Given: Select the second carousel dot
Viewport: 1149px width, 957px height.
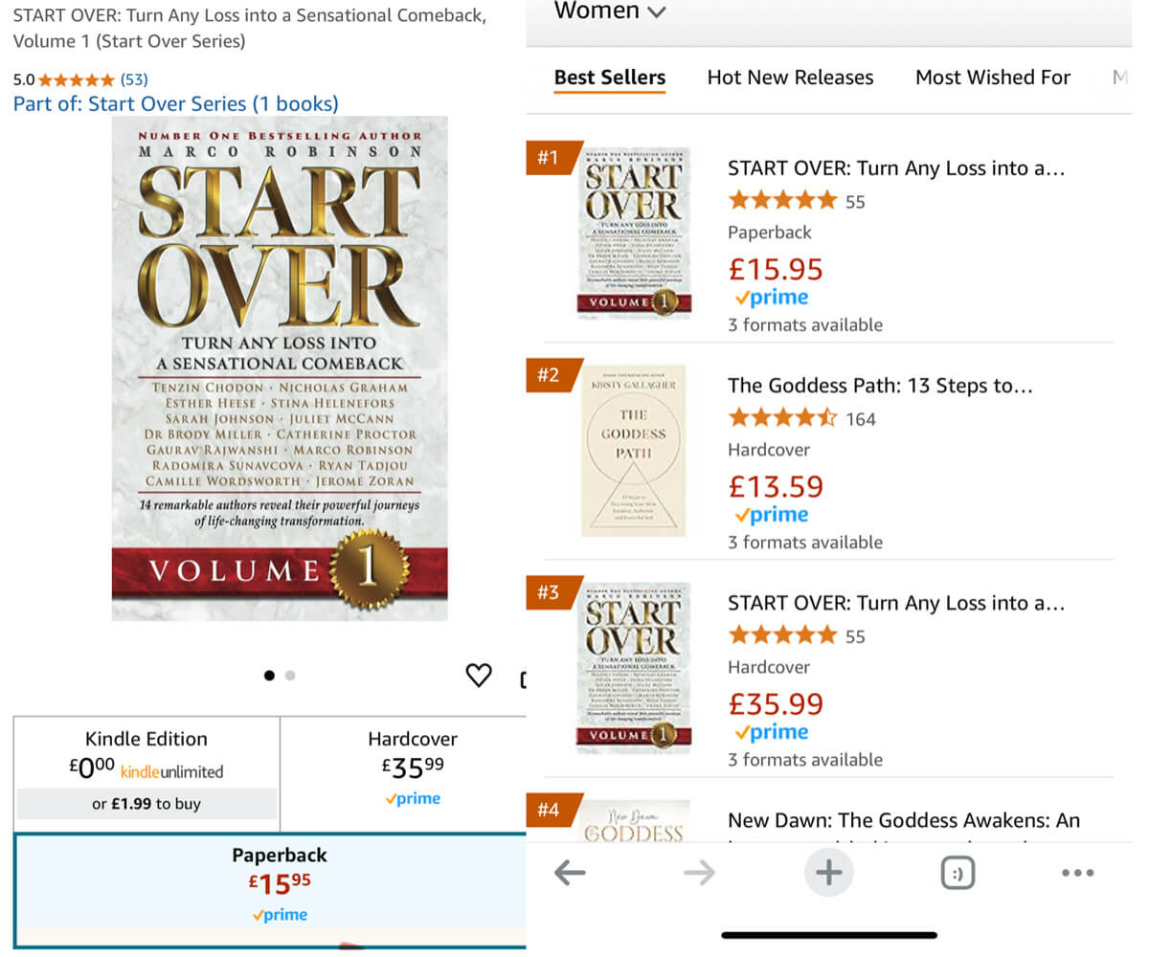Looking at the screenshot, I should click(x=291, y=676).
